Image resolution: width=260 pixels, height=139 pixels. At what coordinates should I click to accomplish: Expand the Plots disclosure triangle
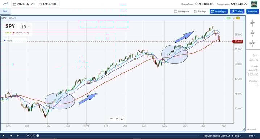point(5,40)
